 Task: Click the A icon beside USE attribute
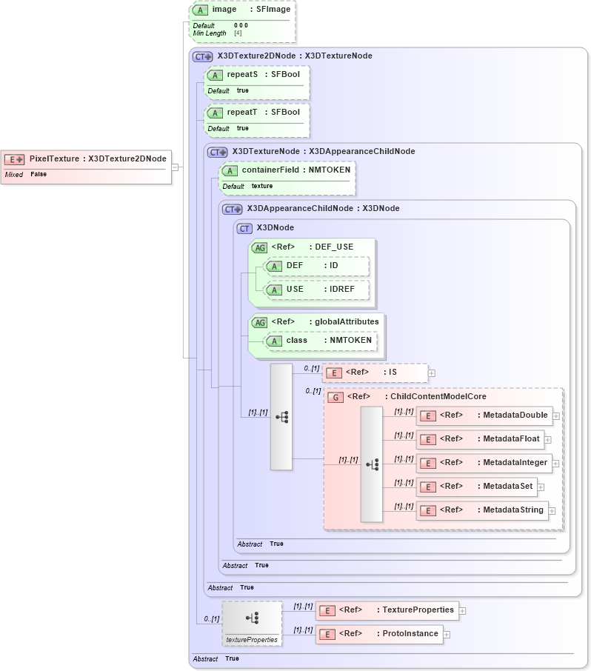(274, 290)
